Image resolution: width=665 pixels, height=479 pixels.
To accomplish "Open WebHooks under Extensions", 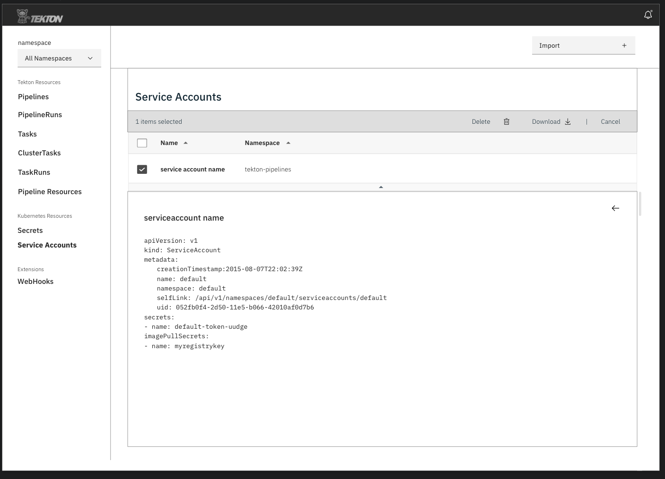I will click(x=35, y=281).
